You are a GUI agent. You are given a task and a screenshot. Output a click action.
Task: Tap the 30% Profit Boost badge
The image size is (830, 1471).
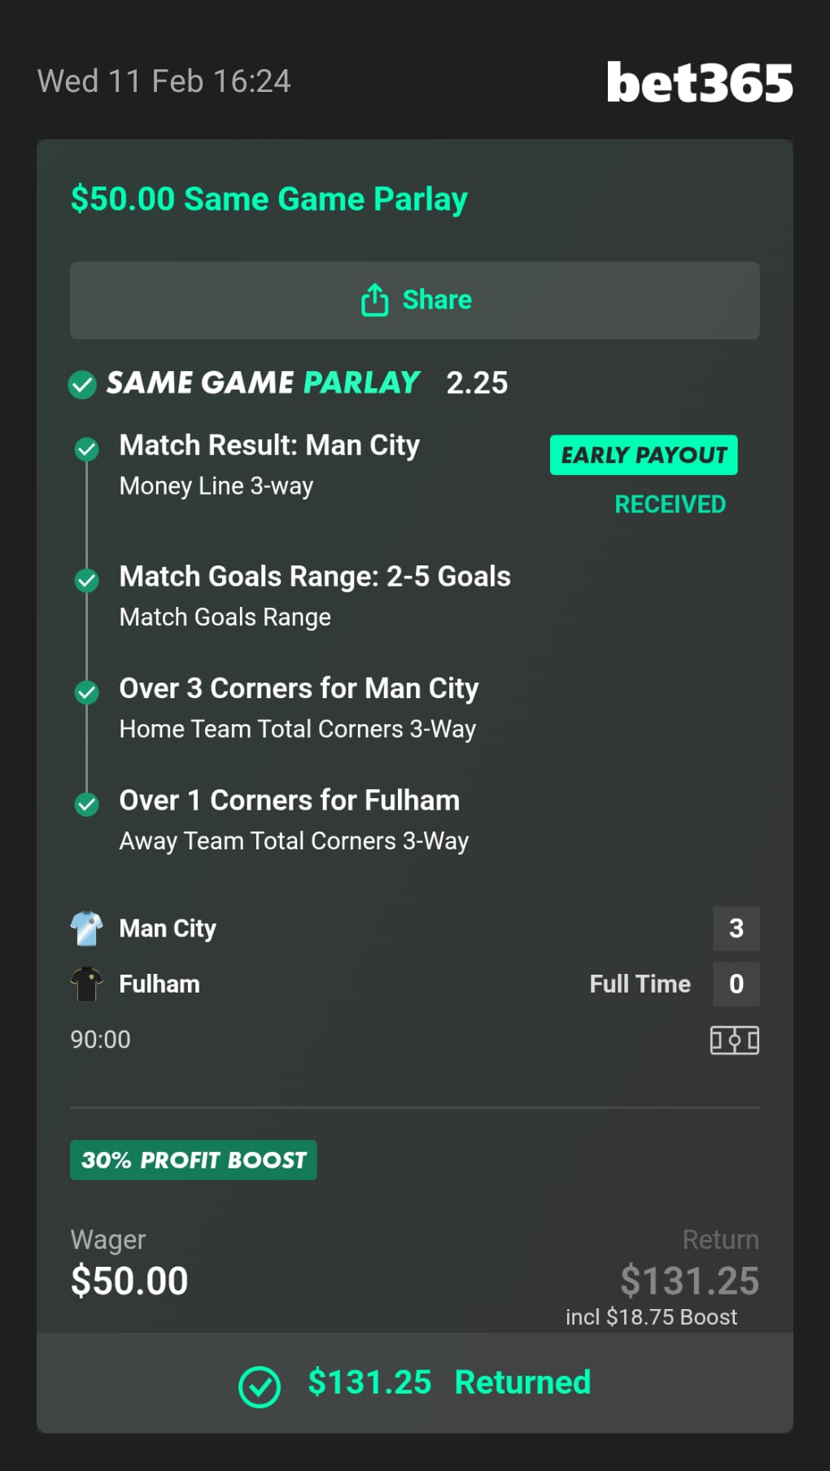pyautogui.click(x=193, y=1160)
